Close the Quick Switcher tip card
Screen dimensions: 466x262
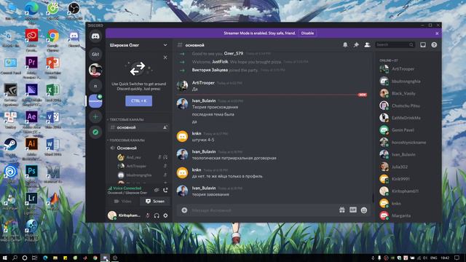[x=165, y=57]
